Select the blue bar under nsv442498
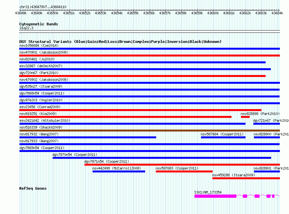Viewport: 289px width, 214px height. [x=119, y=171]
